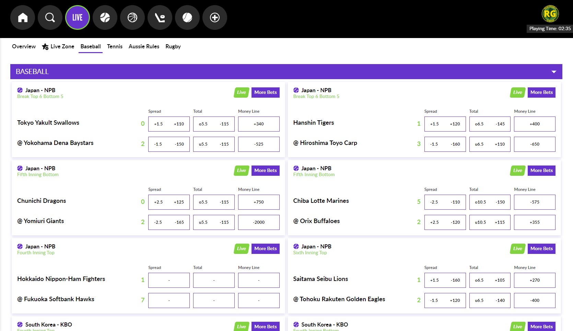This screenshot has height=331, width=573.
Task: Pick Chiba Lotte Marines spread -2.5 -110
Action: coord(445,202)
